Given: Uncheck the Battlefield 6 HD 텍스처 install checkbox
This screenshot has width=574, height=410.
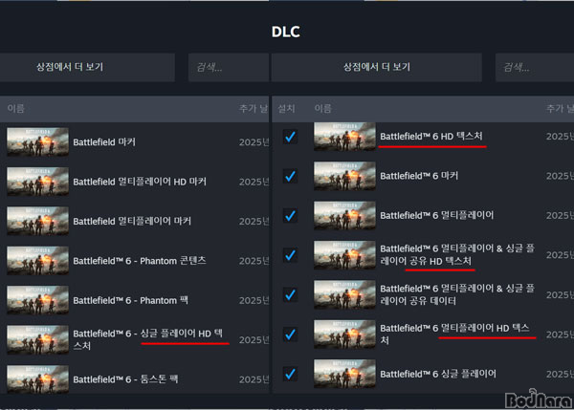Looking at the screenshot, I should click(x=290, y=137).
